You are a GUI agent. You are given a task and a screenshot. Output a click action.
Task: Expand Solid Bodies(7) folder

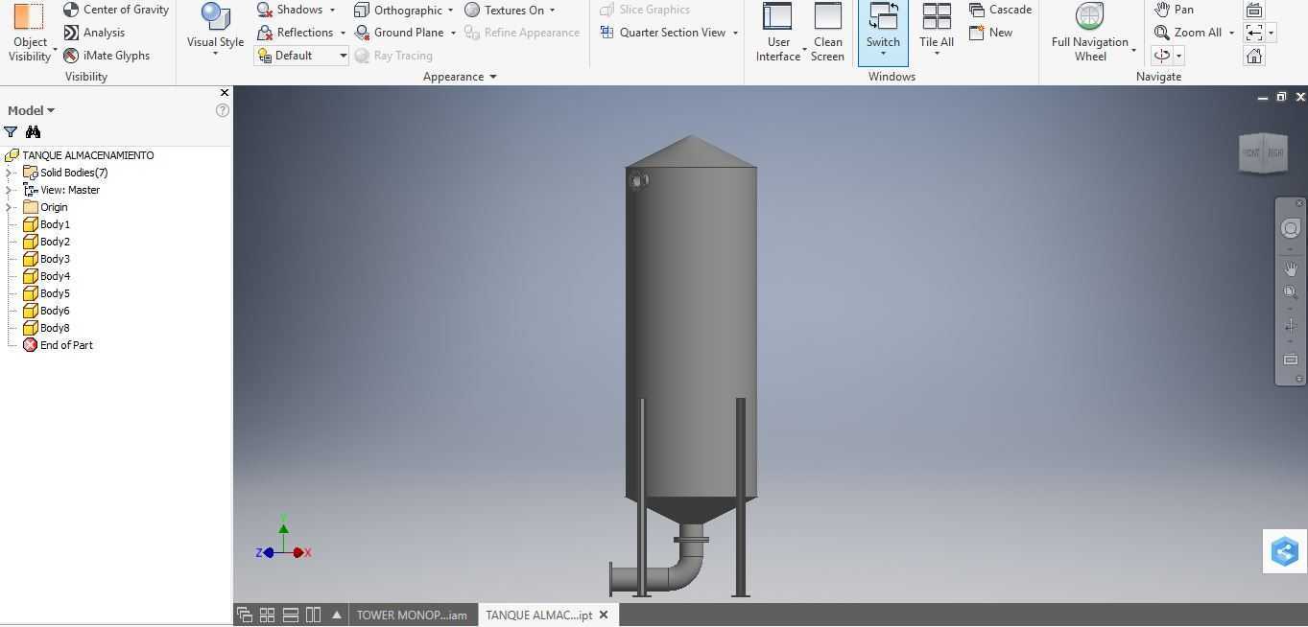(10, 173)
